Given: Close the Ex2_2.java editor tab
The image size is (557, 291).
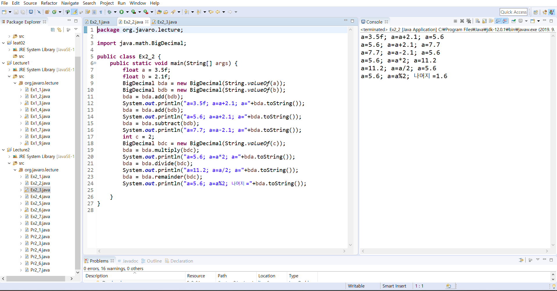Looking at the screenshot, I should [x=147, y=22].
